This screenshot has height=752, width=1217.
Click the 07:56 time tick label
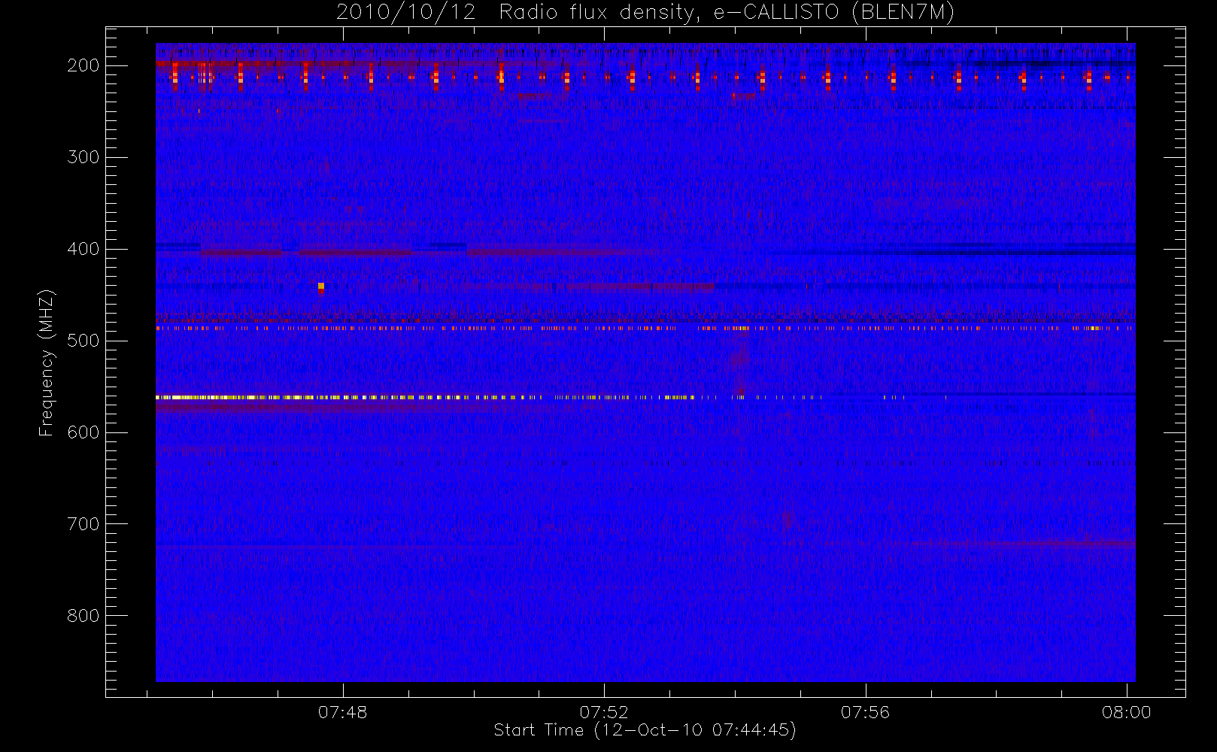(865, 712)
